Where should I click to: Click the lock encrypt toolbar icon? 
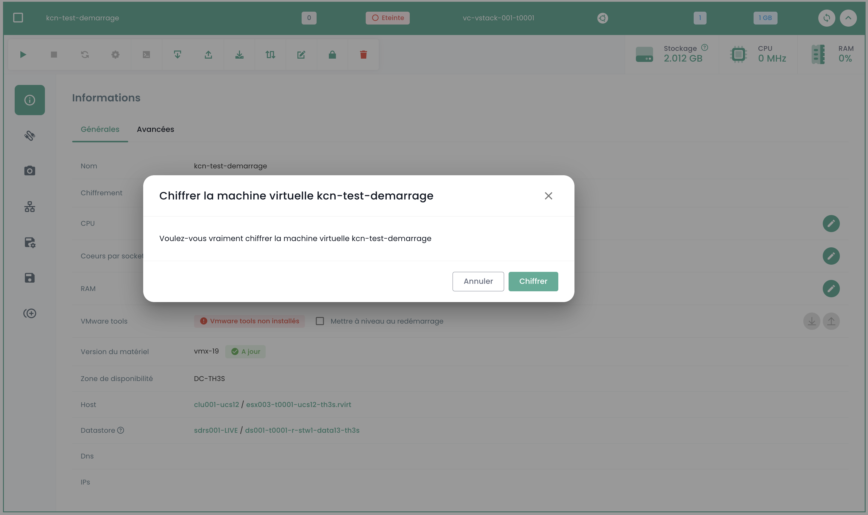[332, 55]
